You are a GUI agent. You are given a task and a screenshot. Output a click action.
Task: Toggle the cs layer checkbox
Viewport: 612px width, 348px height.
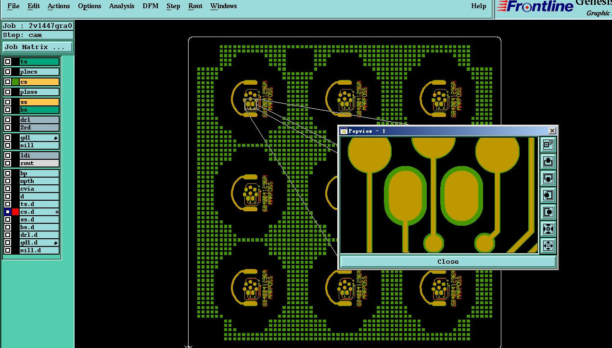tap(8, 82)
